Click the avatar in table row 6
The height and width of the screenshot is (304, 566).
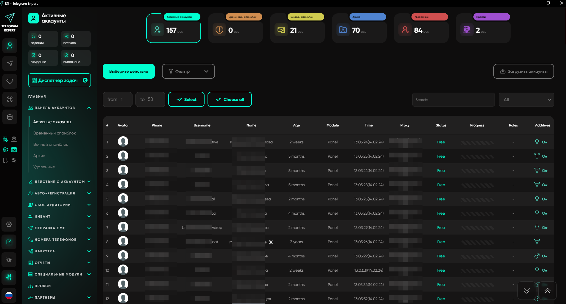point(123,213)
